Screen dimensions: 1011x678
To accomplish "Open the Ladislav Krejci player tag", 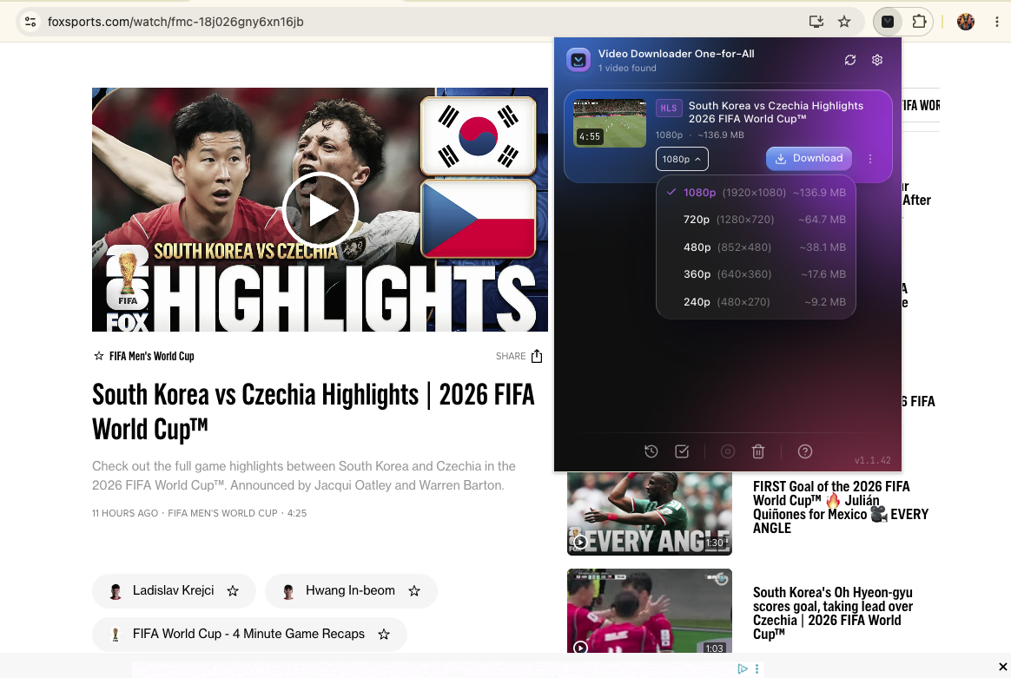I will point(174,590).
